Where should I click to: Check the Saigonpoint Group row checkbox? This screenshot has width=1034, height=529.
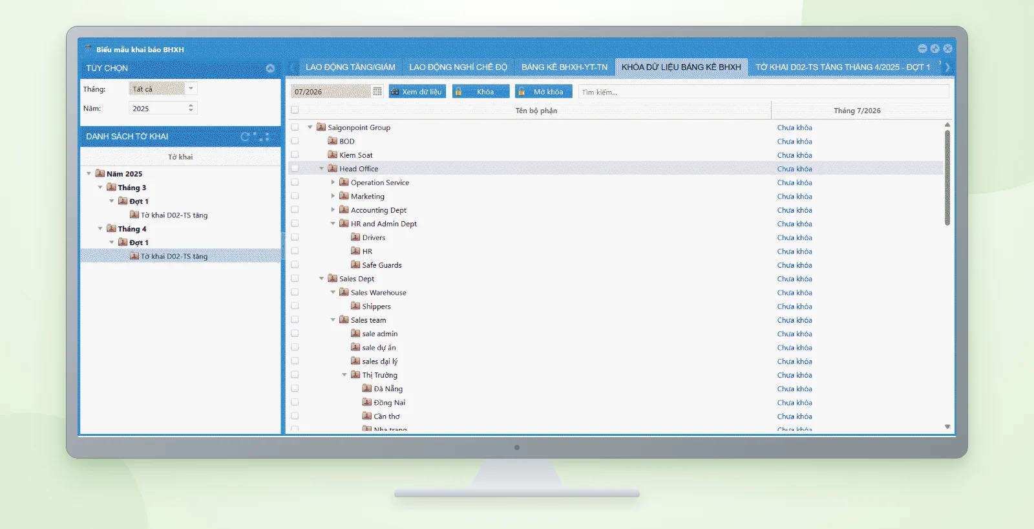pyautogui.click(x=295, y=127)
